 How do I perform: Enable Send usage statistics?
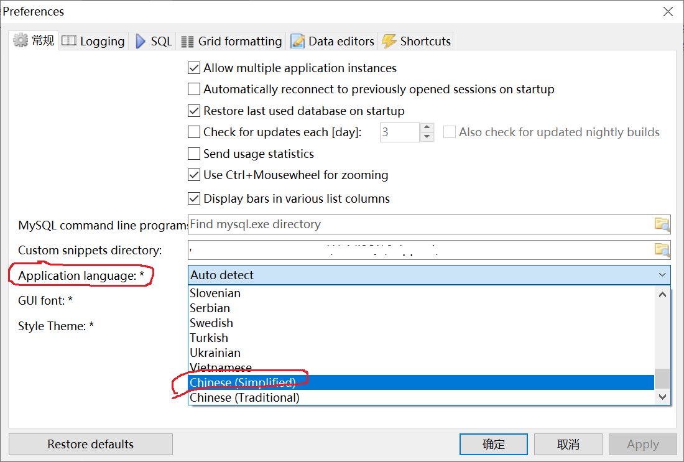tap(193, 154)
